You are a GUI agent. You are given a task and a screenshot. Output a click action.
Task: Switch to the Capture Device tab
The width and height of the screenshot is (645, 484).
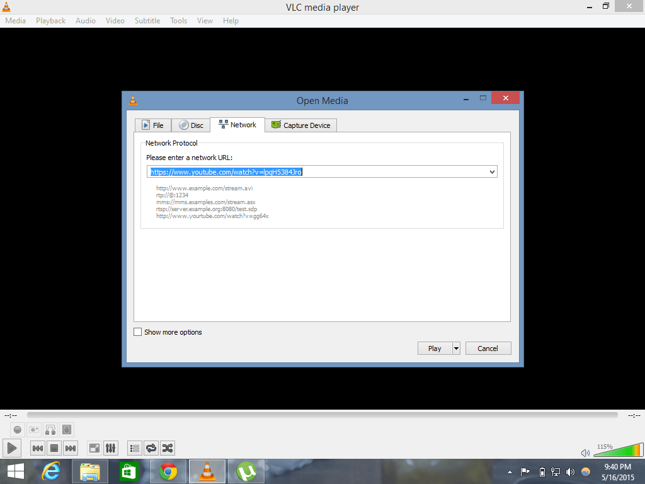pyautogui.click(x=300, y=125)
